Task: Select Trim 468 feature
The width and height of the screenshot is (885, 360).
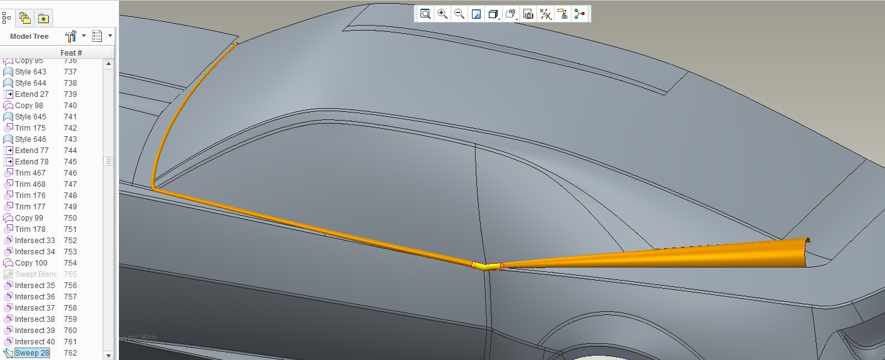Action: pyautogui.click(x=31, y=184)
